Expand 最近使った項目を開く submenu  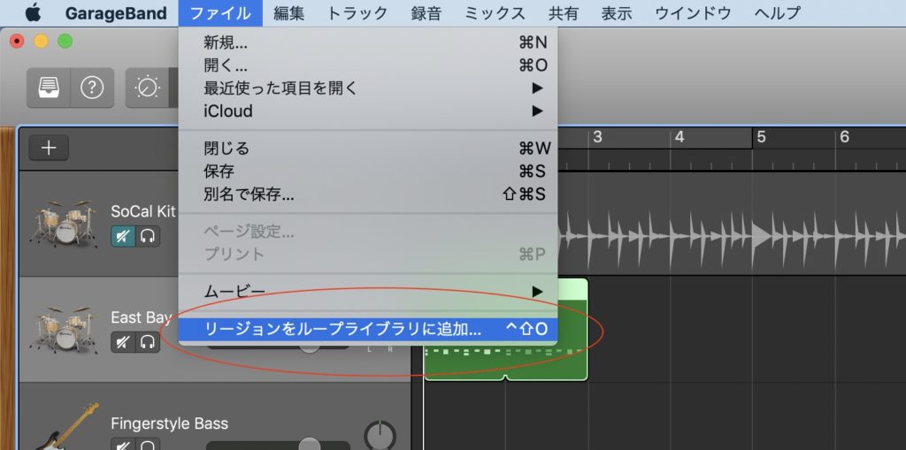368,88
